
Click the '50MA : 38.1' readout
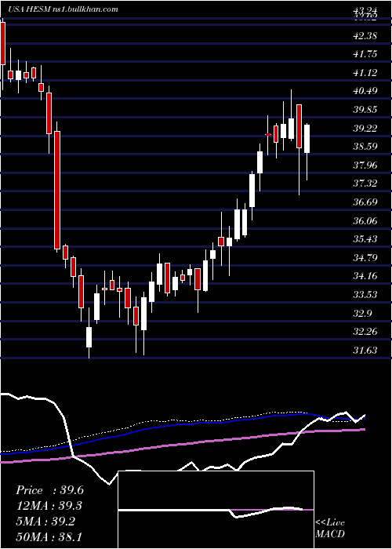pyautogui.click(x=49, y=536)
